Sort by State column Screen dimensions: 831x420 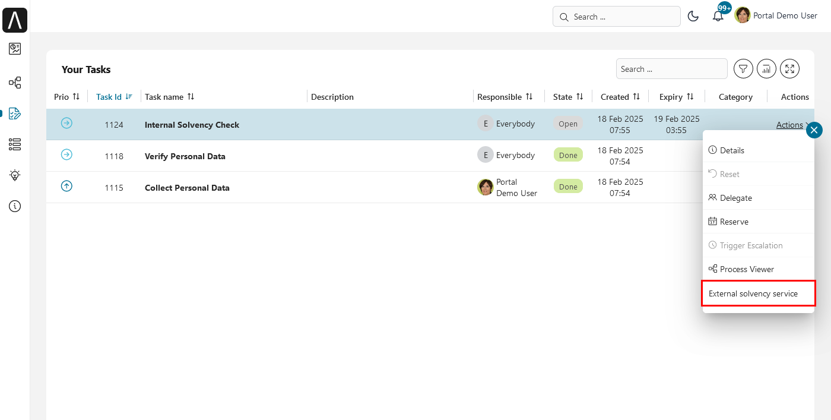579,96
